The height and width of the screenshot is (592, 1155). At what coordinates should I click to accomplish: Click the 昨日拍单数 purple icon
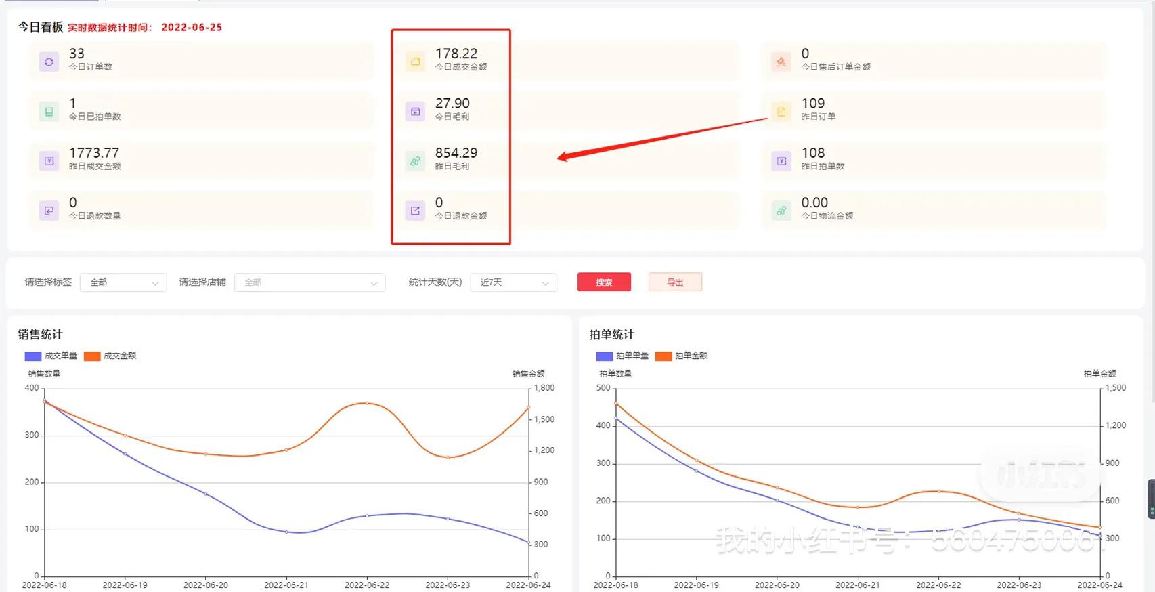[781, 161]
